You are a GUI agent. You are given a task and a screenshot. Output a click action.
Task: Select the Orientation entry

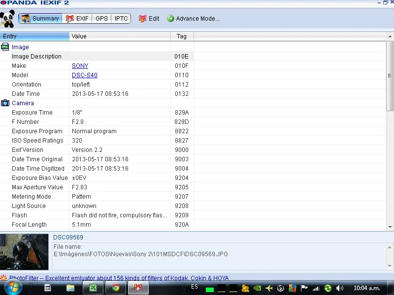tap(27, 85)
